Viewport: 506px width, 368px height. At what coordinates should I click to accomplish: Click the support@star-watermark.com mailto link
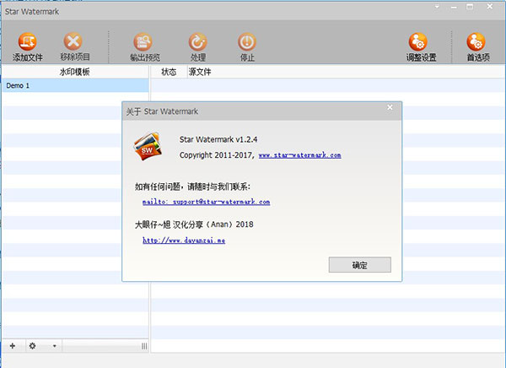(x=207, y=202)
